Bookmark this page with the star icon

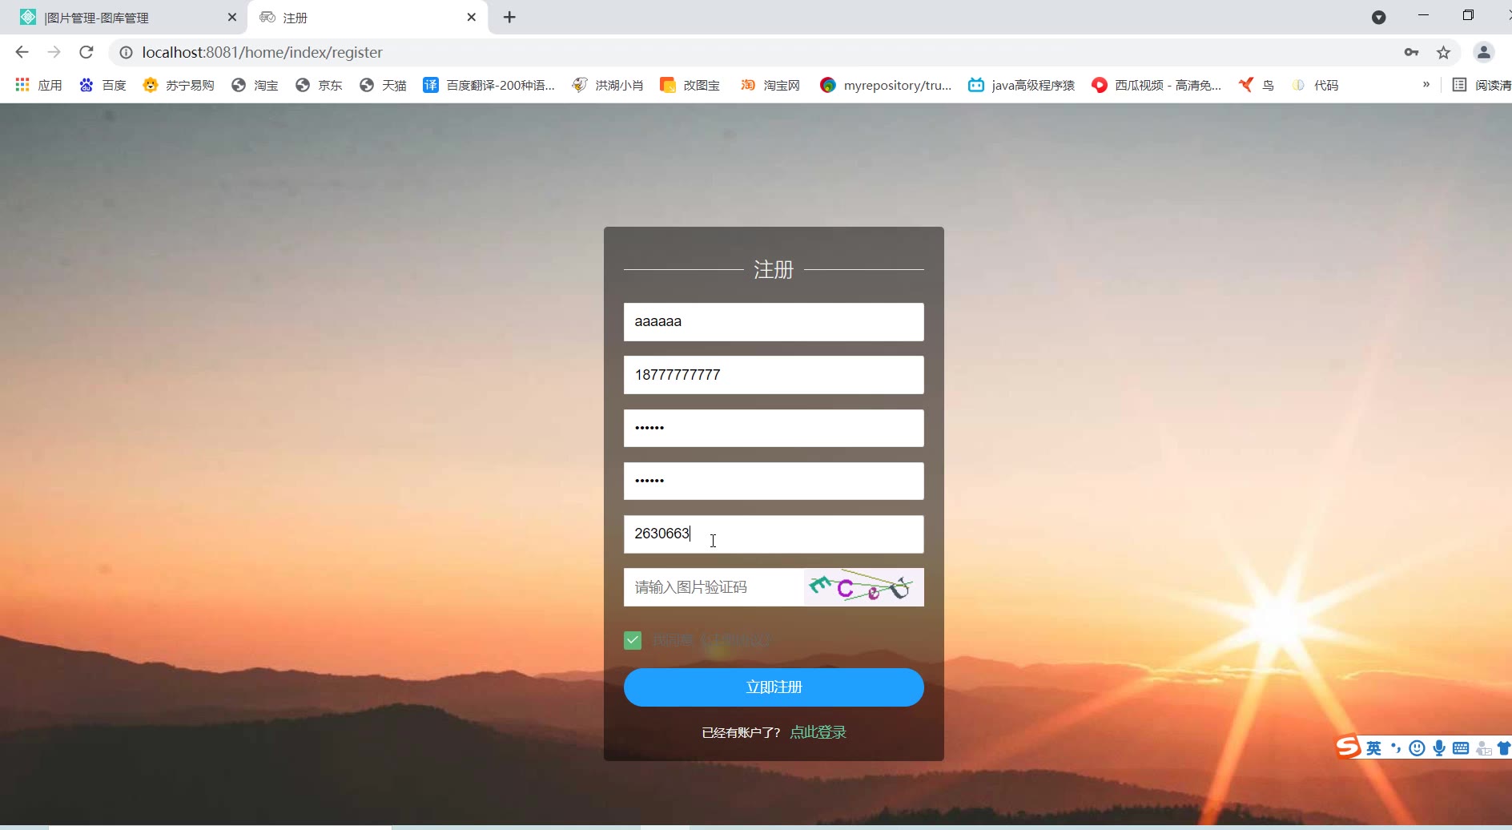point(1443,52)
